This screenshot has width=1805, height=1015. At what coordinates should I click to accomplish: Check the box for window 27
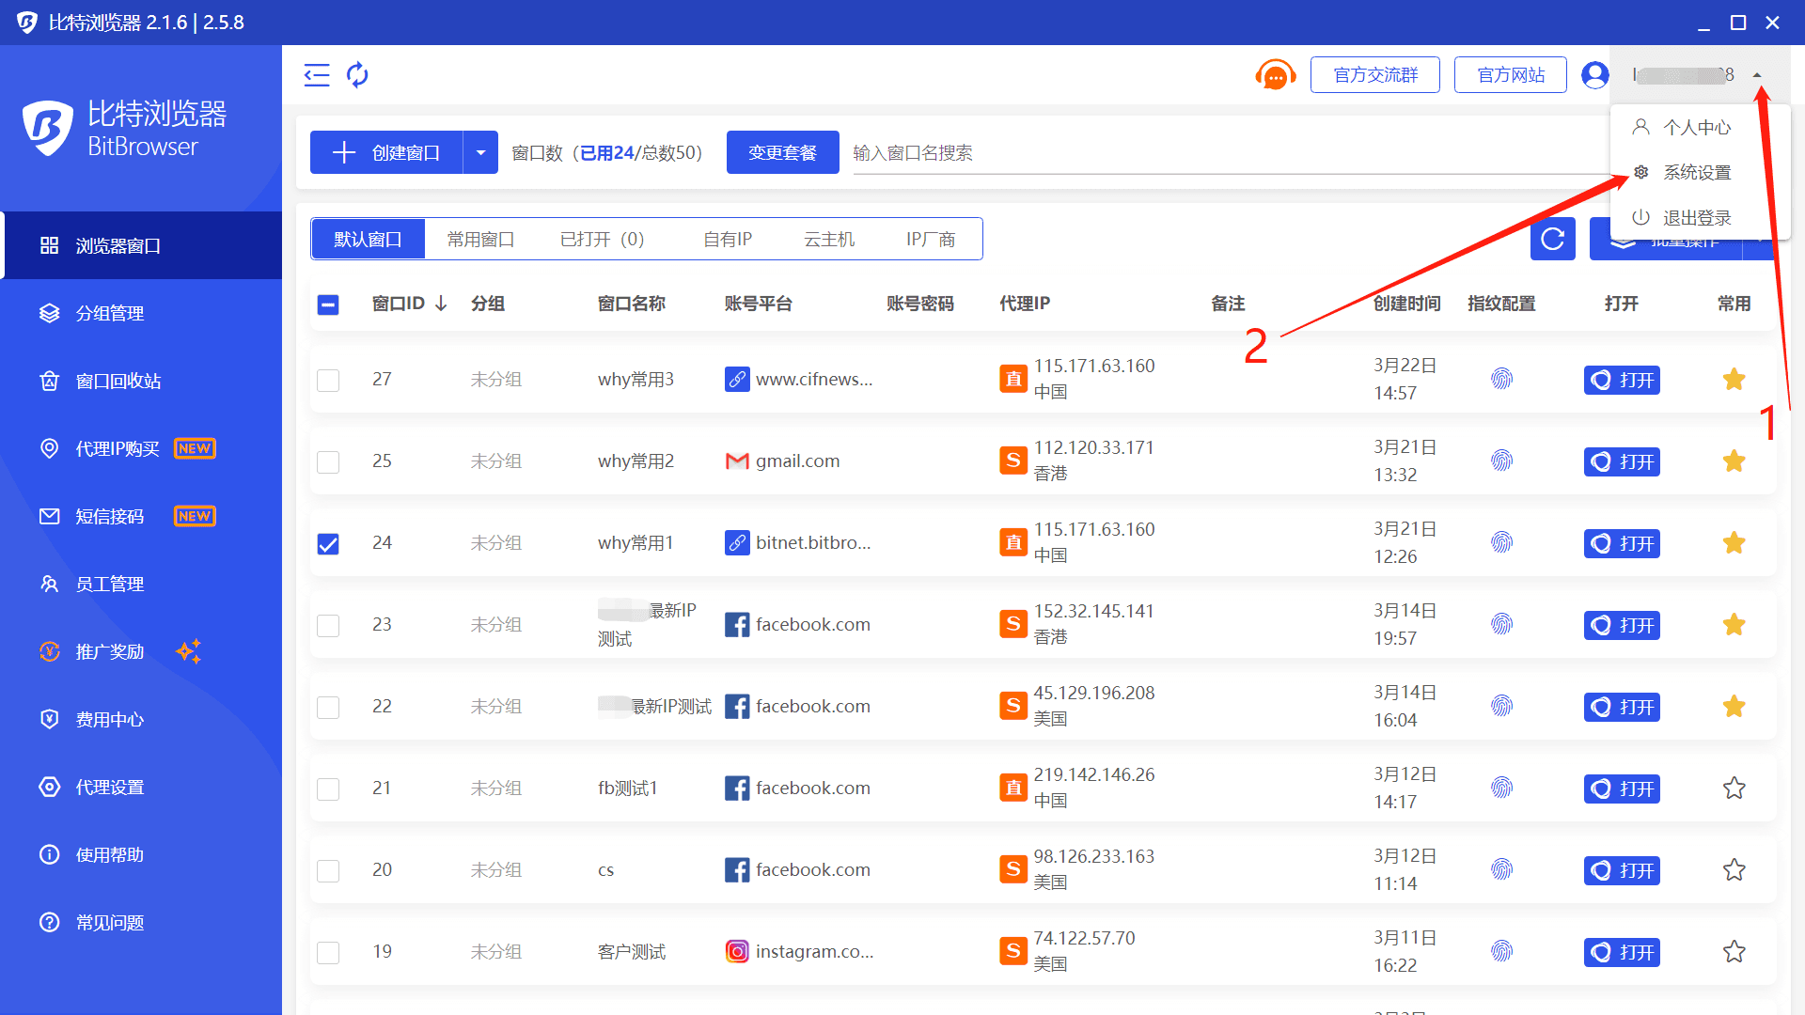(x=328, y=381)
